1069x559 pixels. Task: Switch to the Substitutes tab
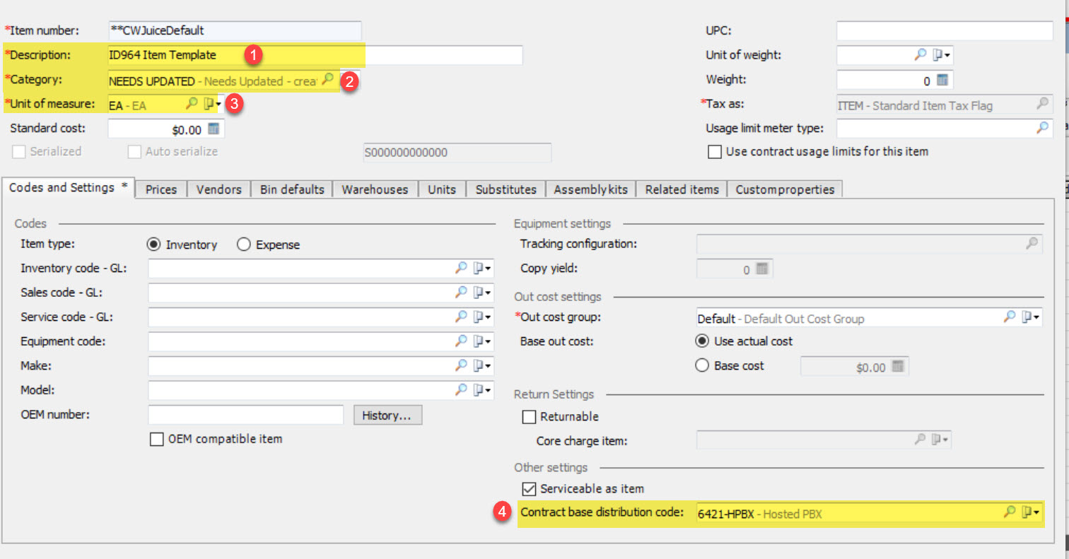coord(506,189)
